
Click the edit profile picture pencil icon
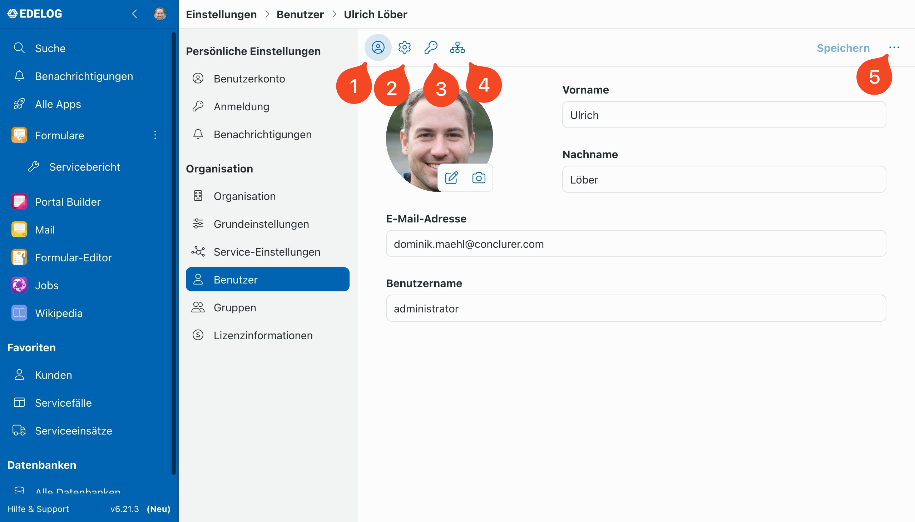point(451,178)
